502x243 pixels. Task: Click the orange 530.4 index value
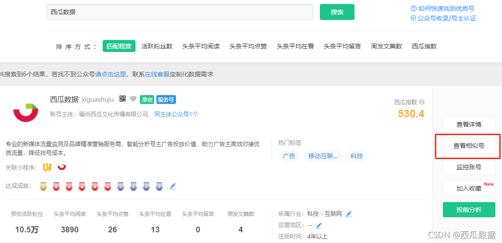coord(411,113)
